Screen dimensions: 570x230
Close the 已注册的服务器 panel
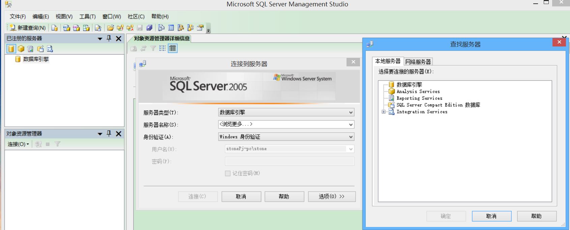pos(119,39)
